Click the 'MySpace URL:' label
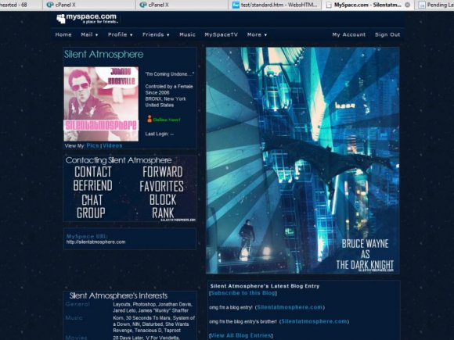 pyautogui.click(x=87, y=236)
